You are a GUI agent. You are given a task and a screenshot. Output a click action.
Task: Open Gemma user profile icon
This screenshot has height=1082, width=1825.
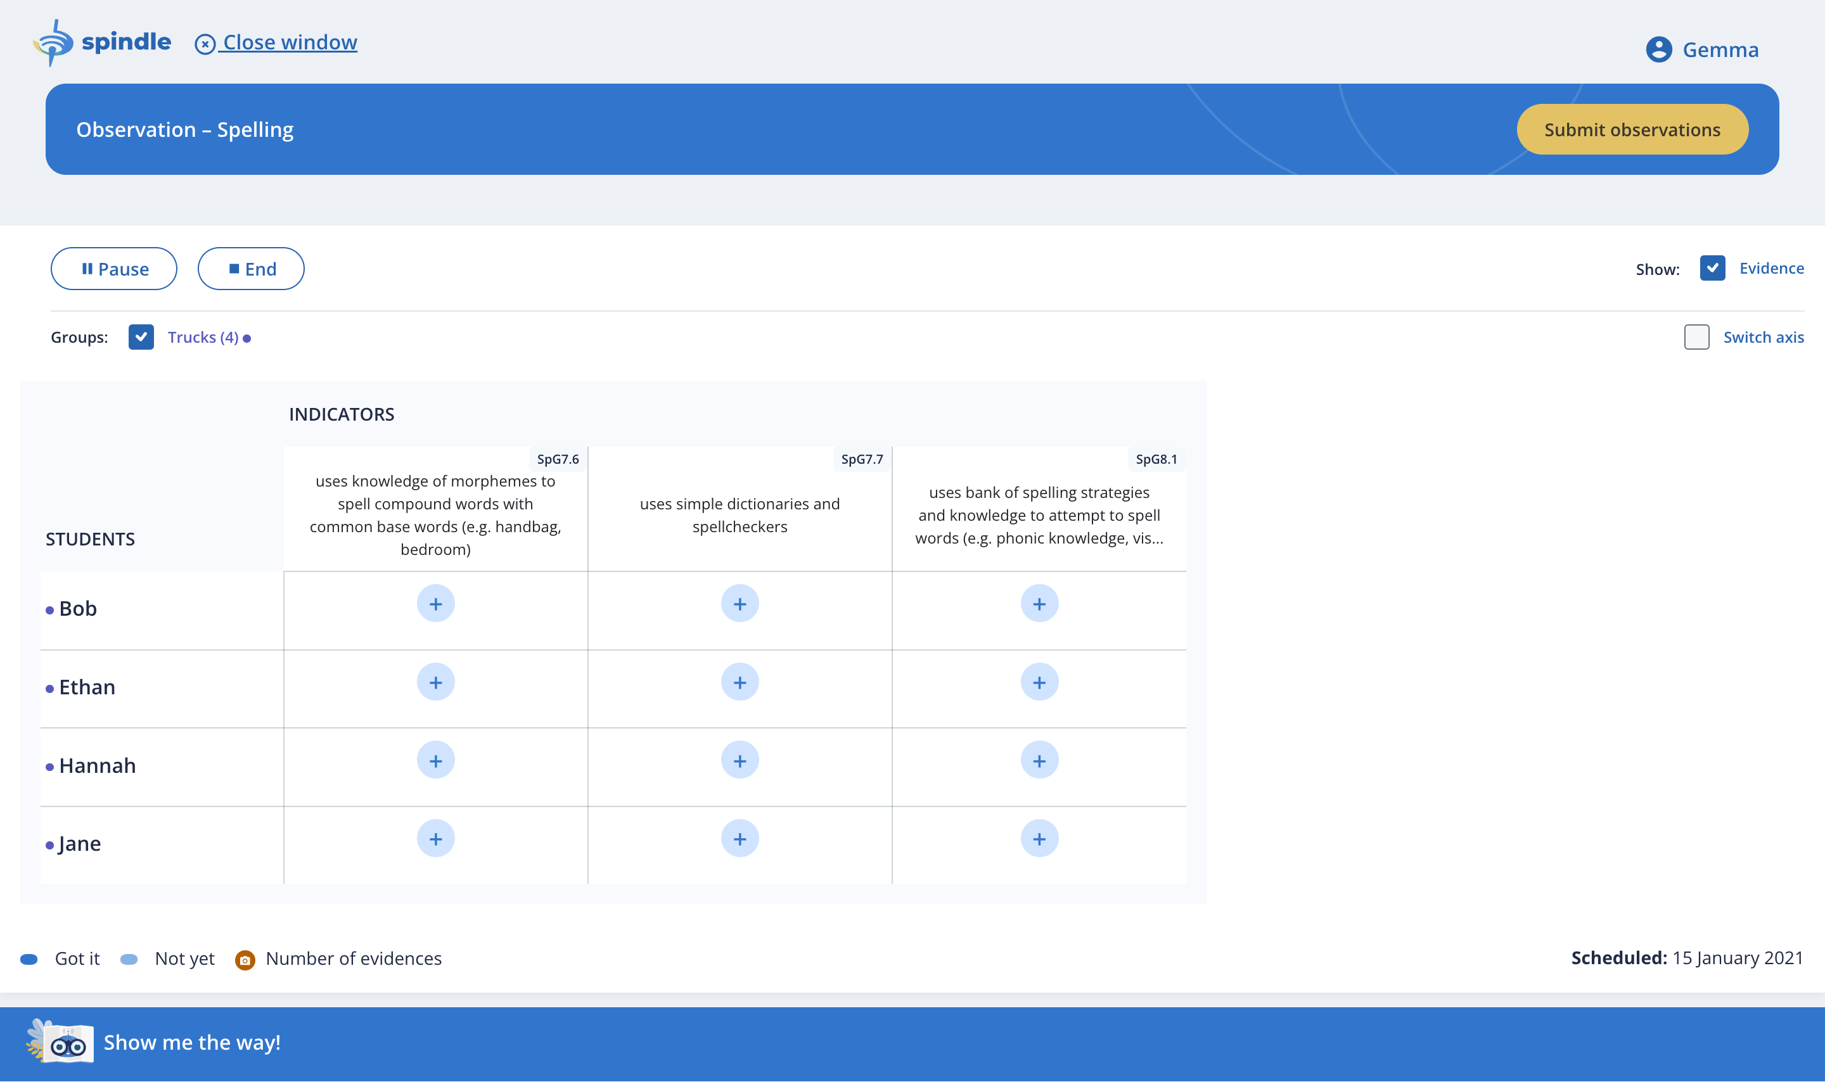click(x=1658, y=49)
